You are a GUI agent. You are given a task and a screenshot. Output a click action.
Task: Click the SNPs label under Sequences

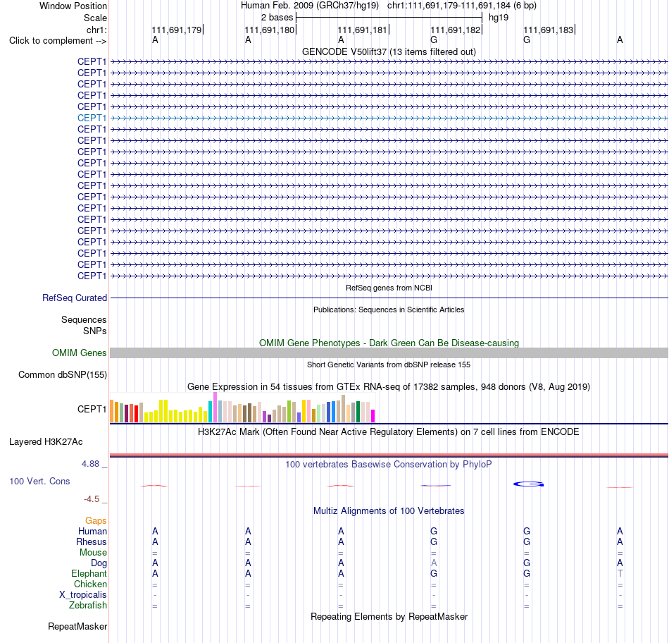95,331
